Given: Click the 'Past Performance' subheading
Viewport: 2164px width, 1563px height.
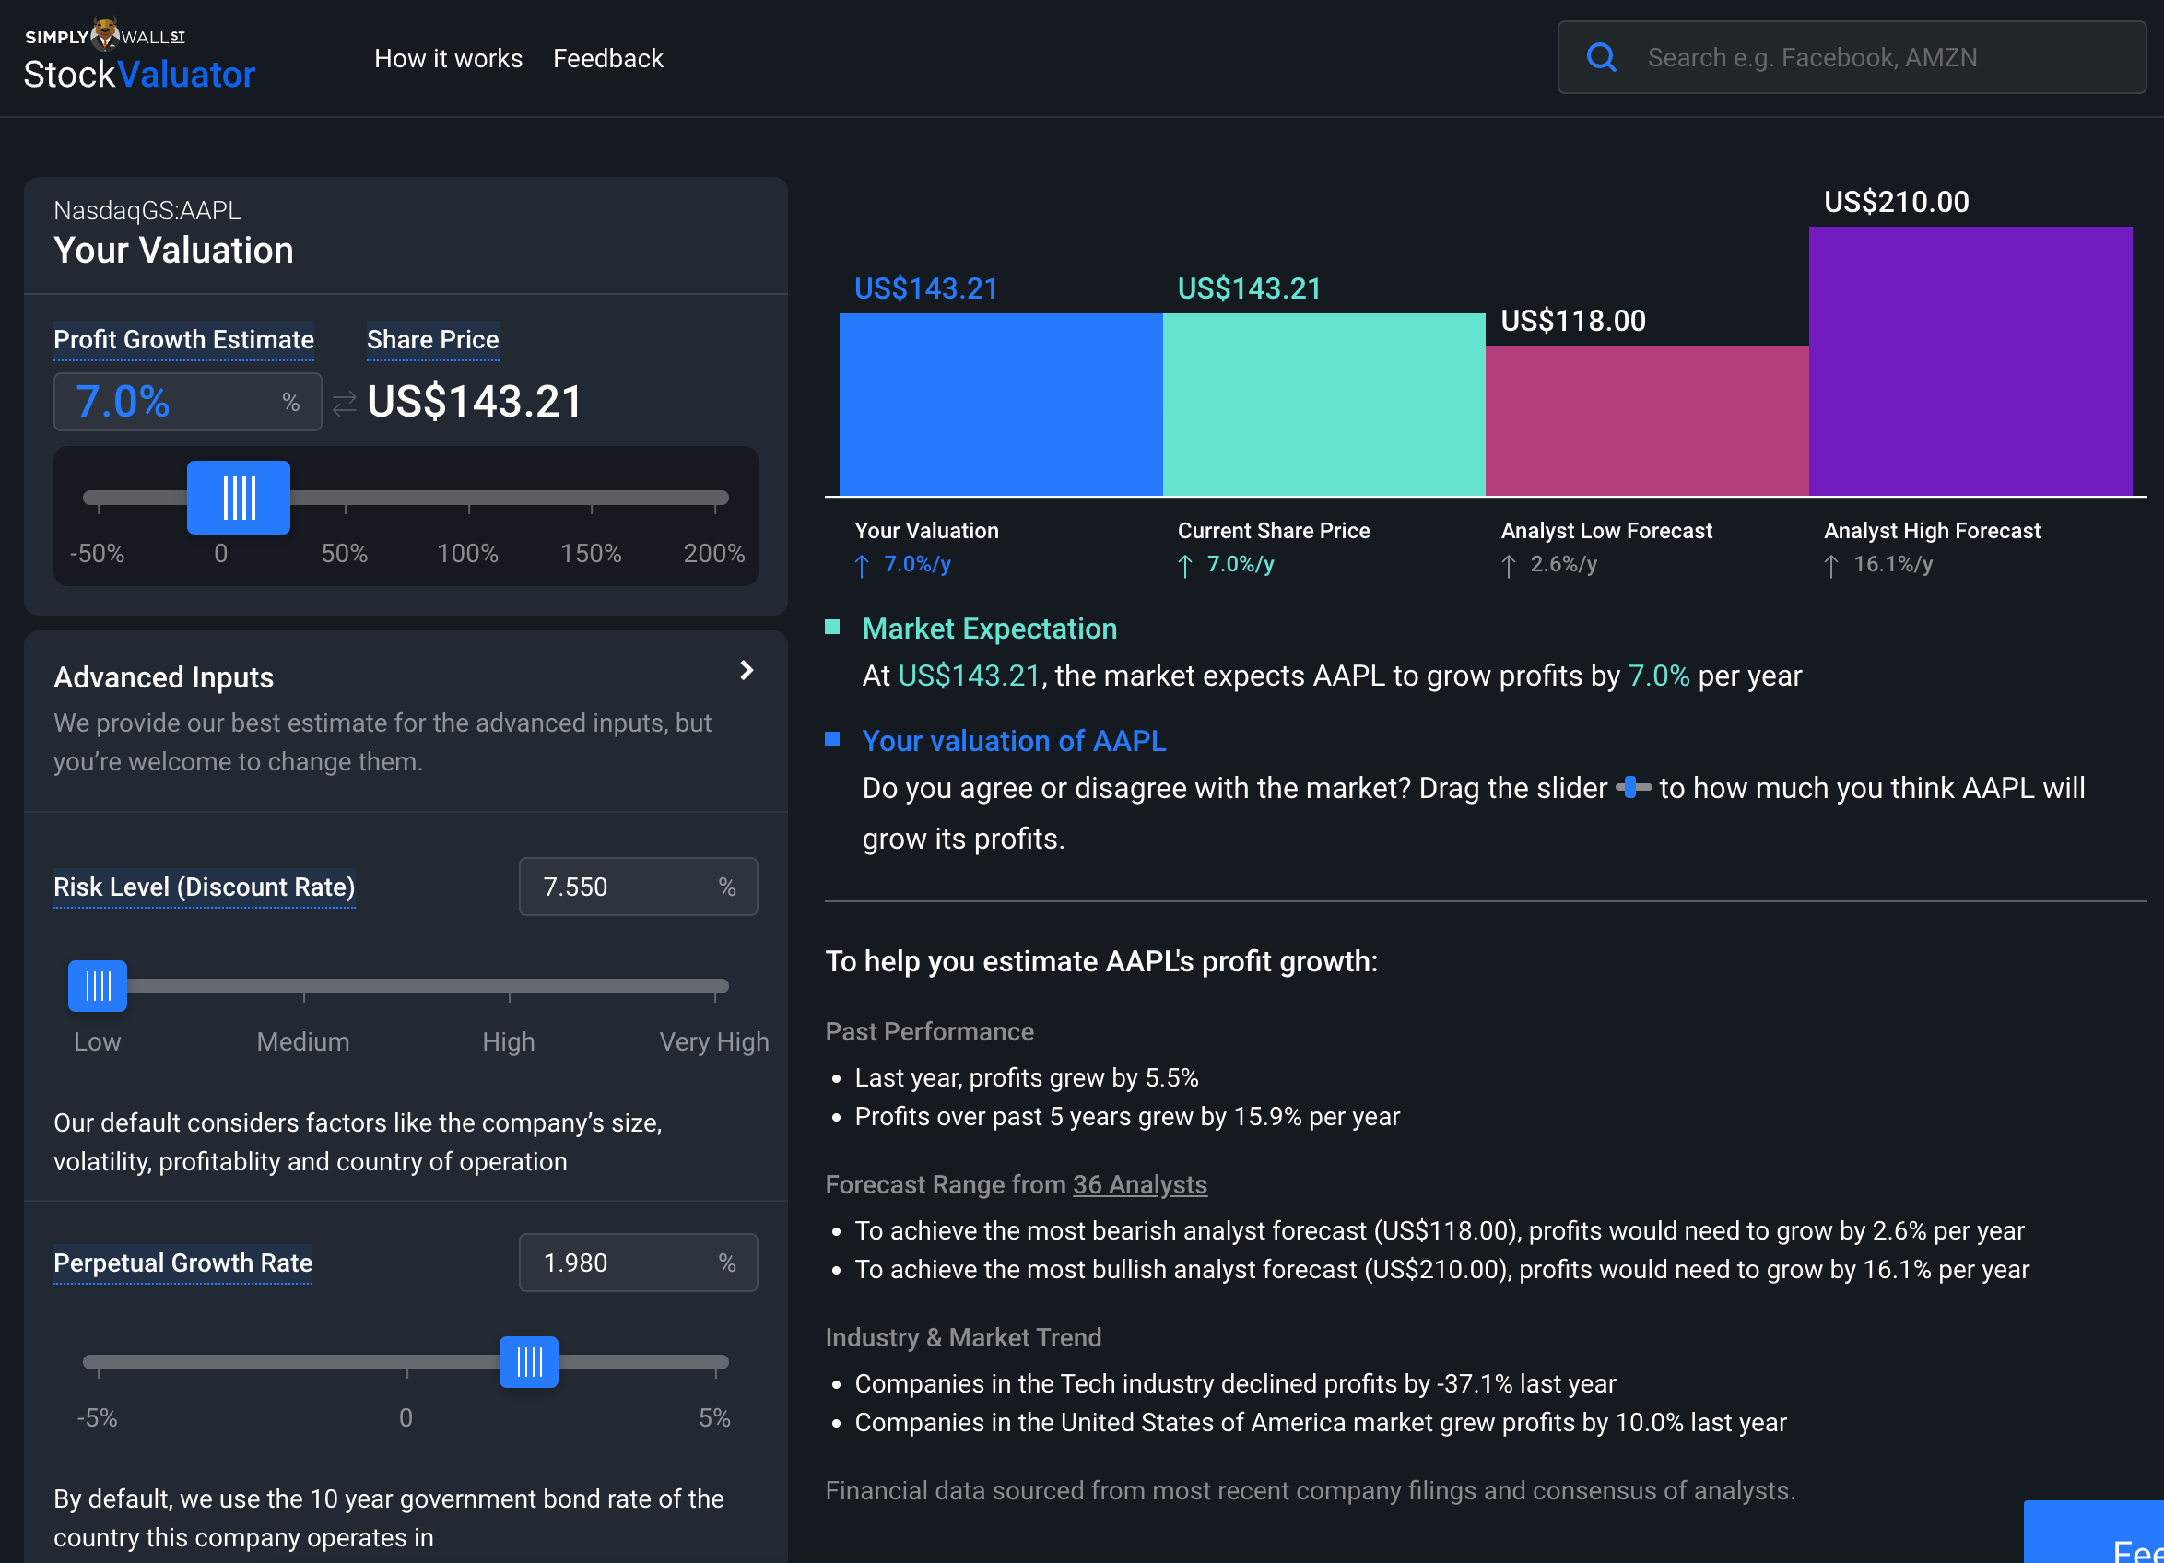Looking at the screenshot, I should (x=929, y=1031).
